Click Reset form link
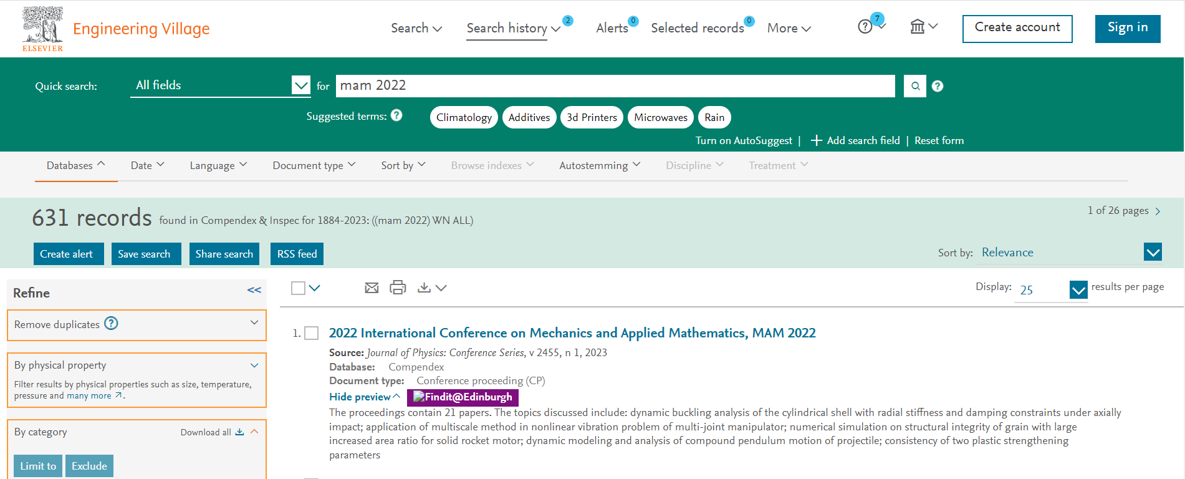 pos(939,141)
